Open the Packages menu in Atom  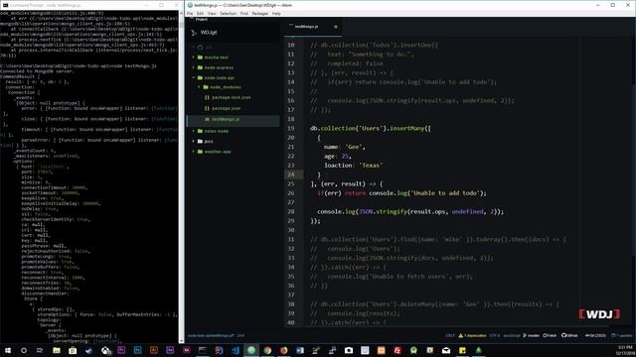pyautogui.click(x=260, y=13)
